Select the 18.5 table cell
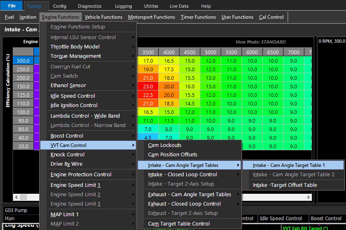This screenshot has width=346, height=230. (169, 104)
